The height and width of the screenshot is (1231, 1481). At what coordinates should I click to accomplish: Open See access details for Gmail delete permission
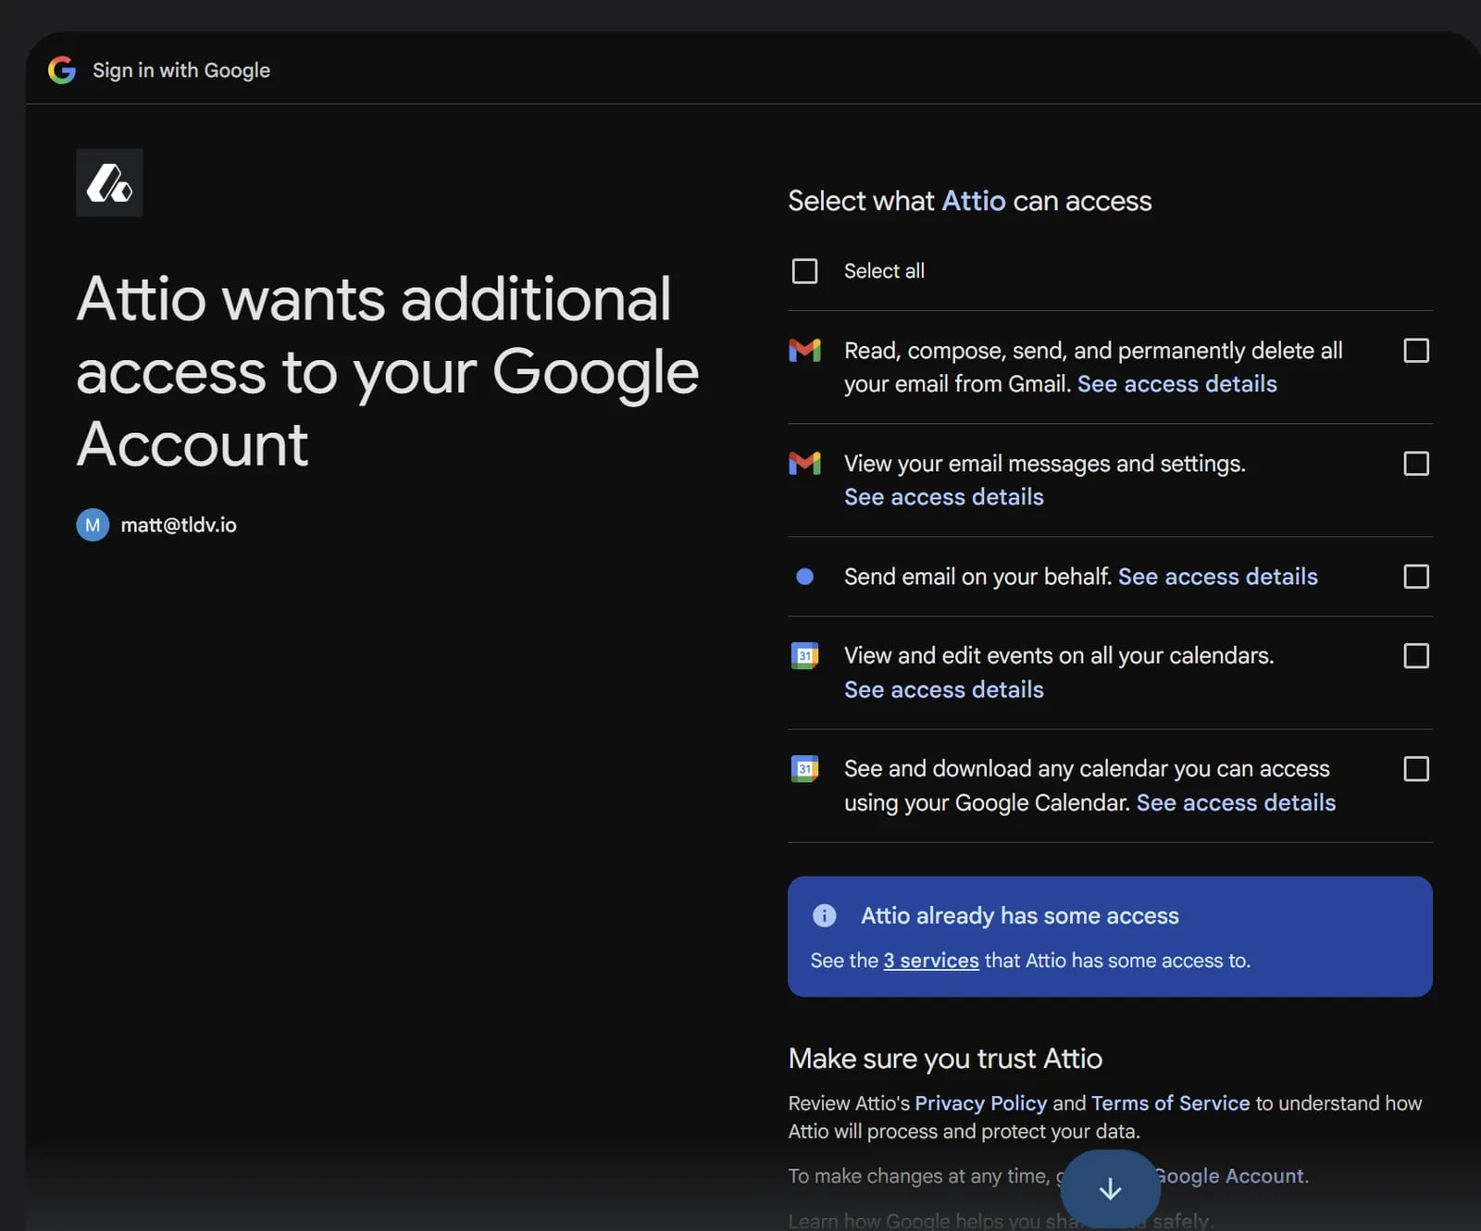click(x=1176, y=384)
